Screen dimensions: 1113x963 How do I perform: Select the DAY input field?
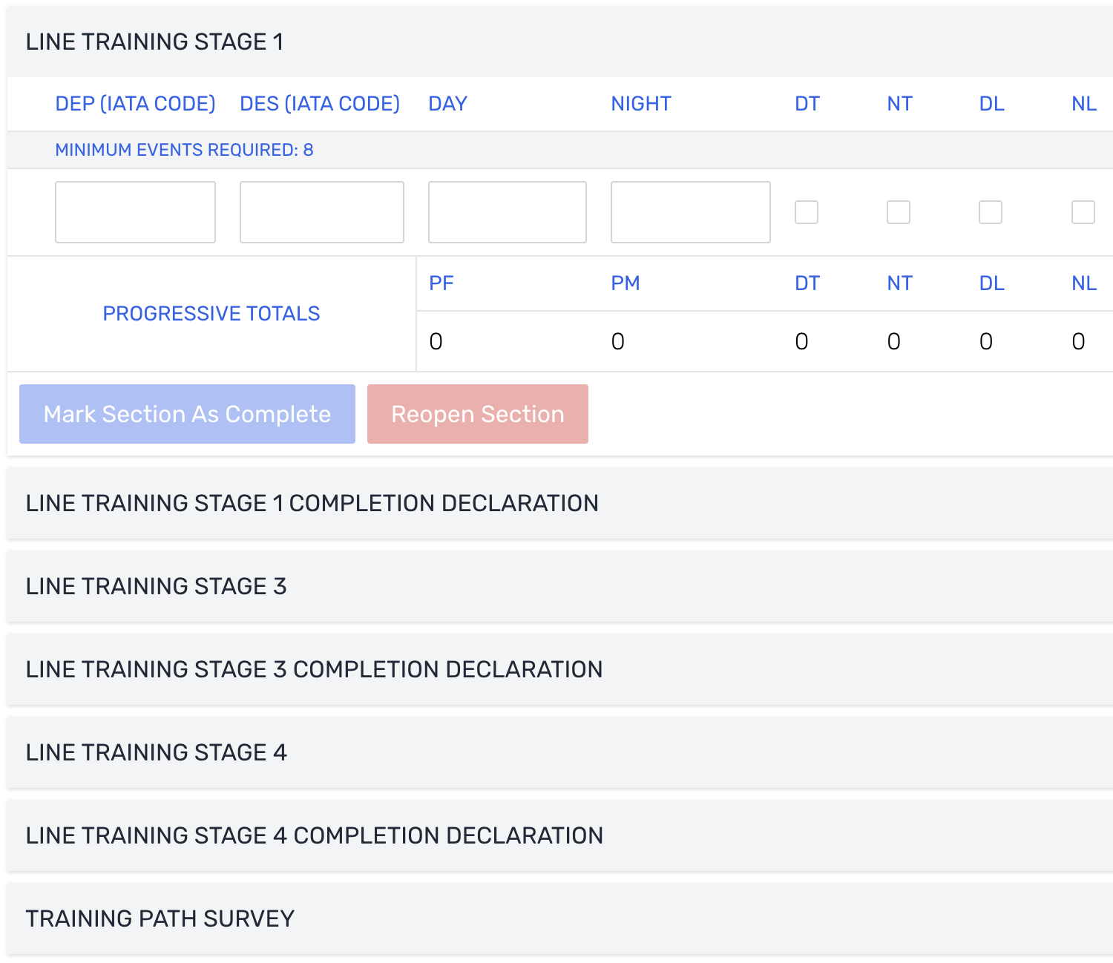click(x=507, y=212)
